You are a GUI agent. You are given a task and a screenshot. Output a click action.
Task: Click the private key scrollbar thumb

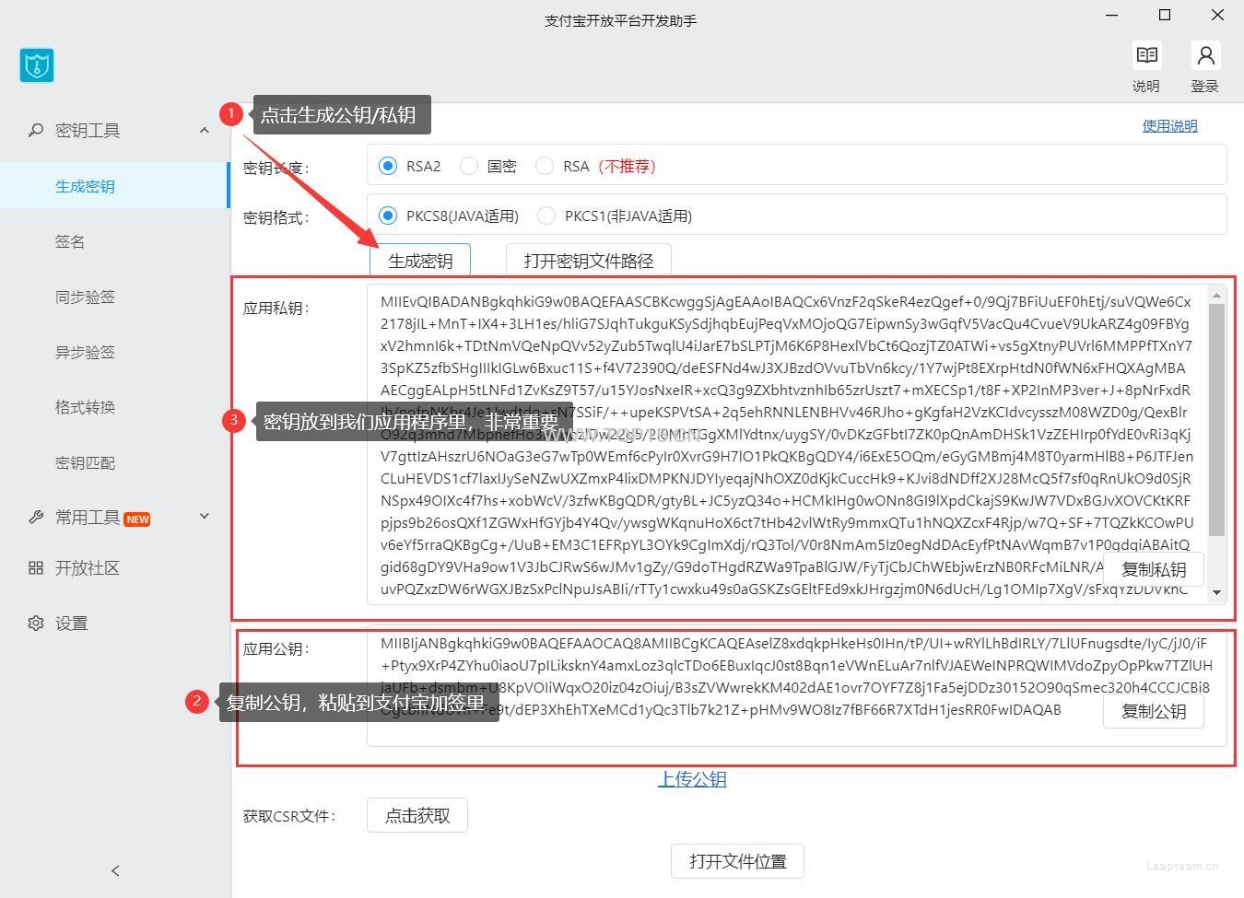pos(1216,419)
